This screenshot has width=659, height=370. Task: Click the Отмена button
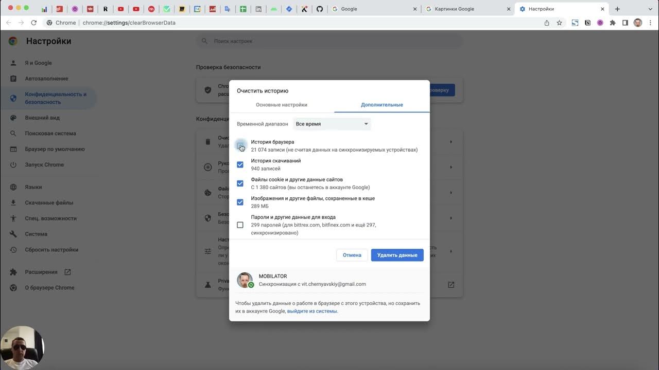click(352, 255)
